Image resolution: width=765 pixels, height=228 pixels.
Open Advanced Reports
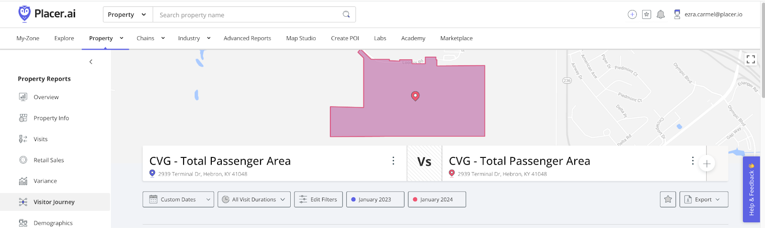click(x=247, y=38)
